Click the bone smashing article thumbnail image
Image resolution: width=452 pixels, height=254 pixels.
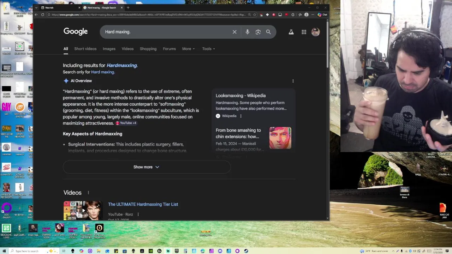(x=280, y=138)
